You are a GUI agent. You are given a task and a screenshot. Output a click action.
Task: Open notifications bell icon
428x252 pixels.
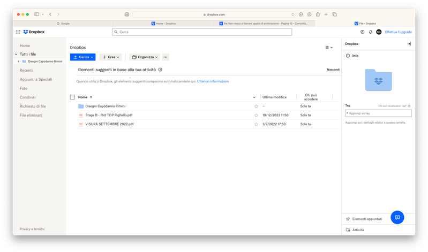(371, 32)
